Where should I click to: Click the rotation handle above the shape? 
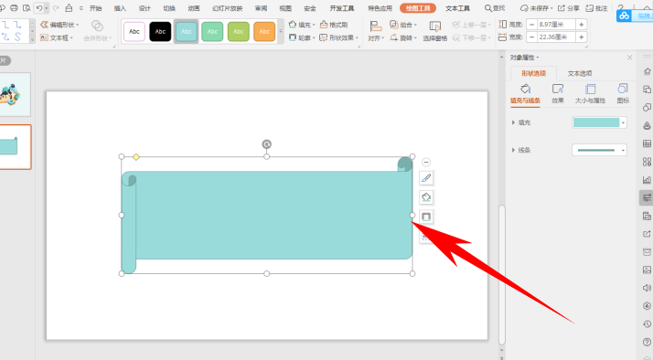(x=266, y=144)
